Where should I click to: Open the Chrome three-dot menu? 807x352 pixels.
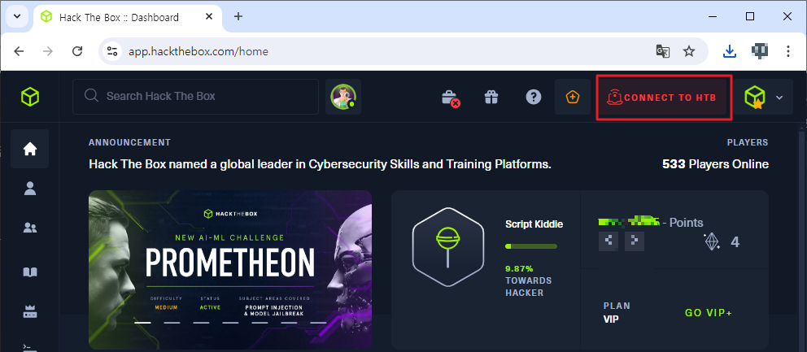(x=788, y=51)
